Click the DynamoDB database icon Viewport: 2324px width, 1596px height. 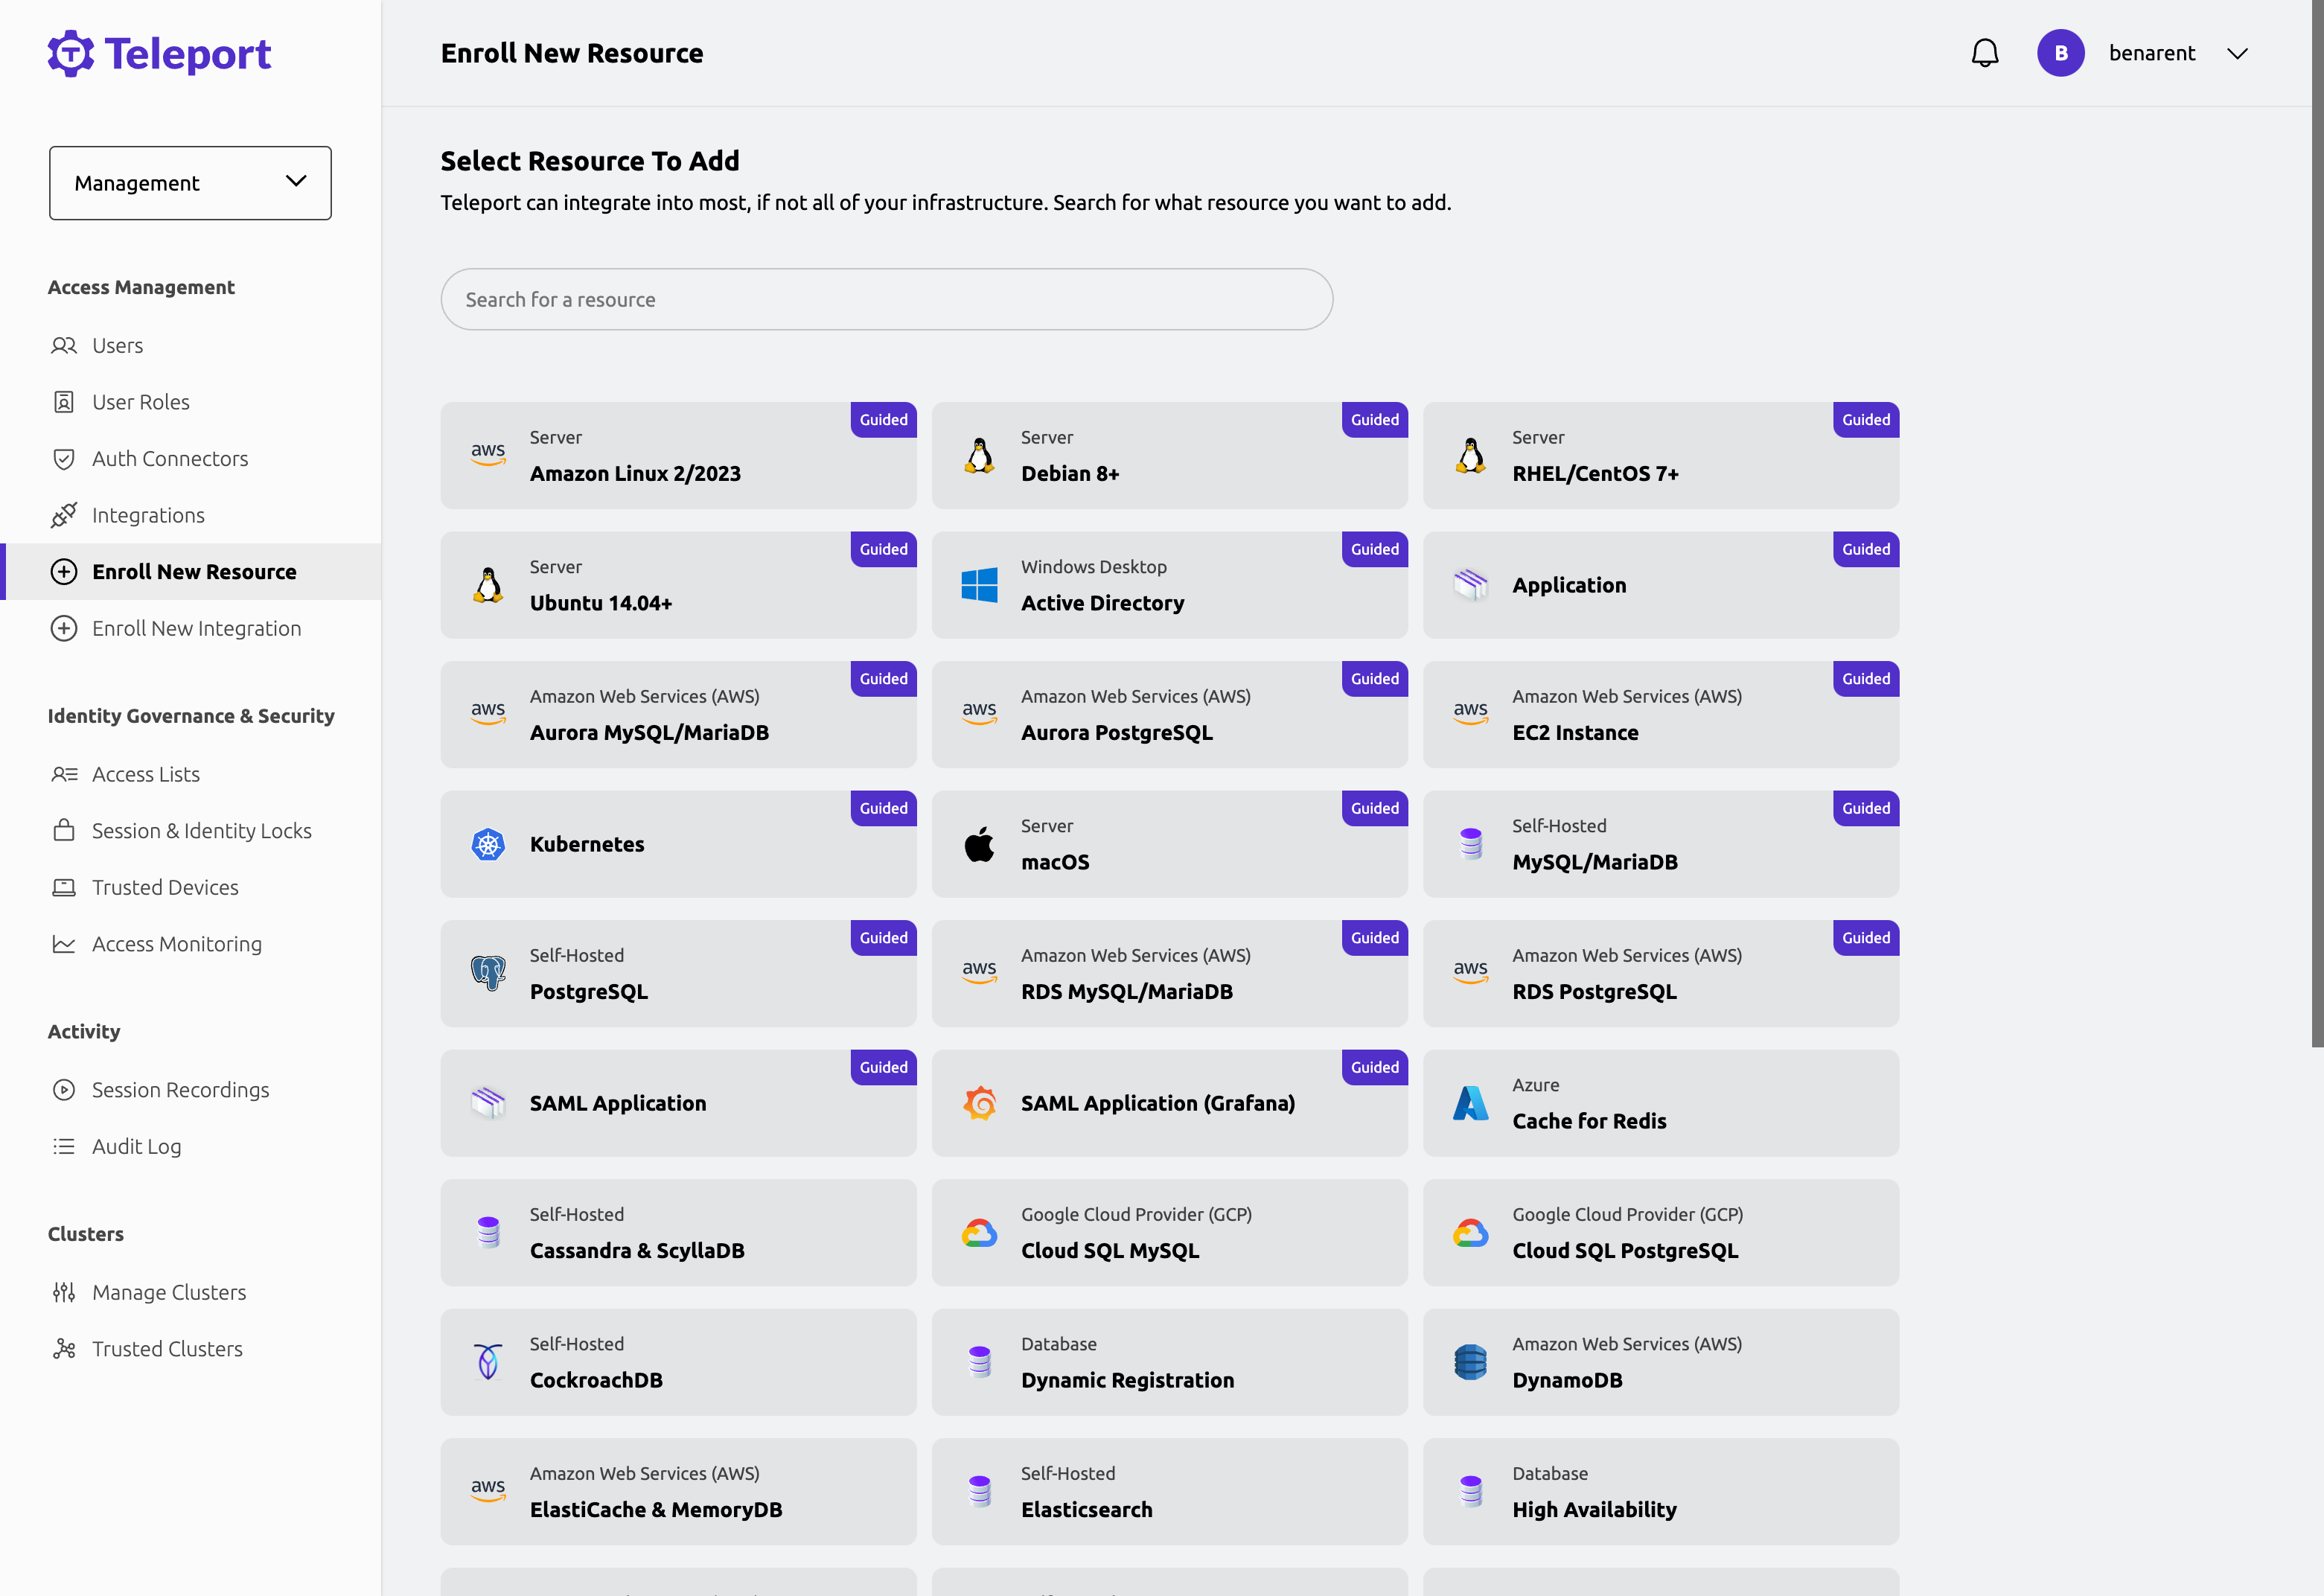[x=1470, y=1362]
